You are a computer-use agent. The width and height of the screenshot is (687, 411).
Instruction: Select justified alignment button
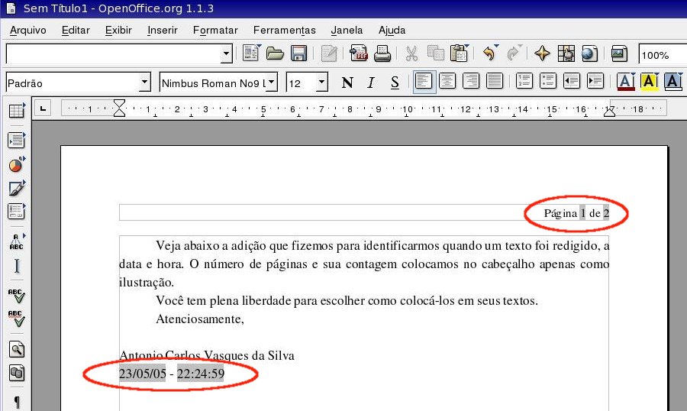pyautogui.click(x=495, y=82)
